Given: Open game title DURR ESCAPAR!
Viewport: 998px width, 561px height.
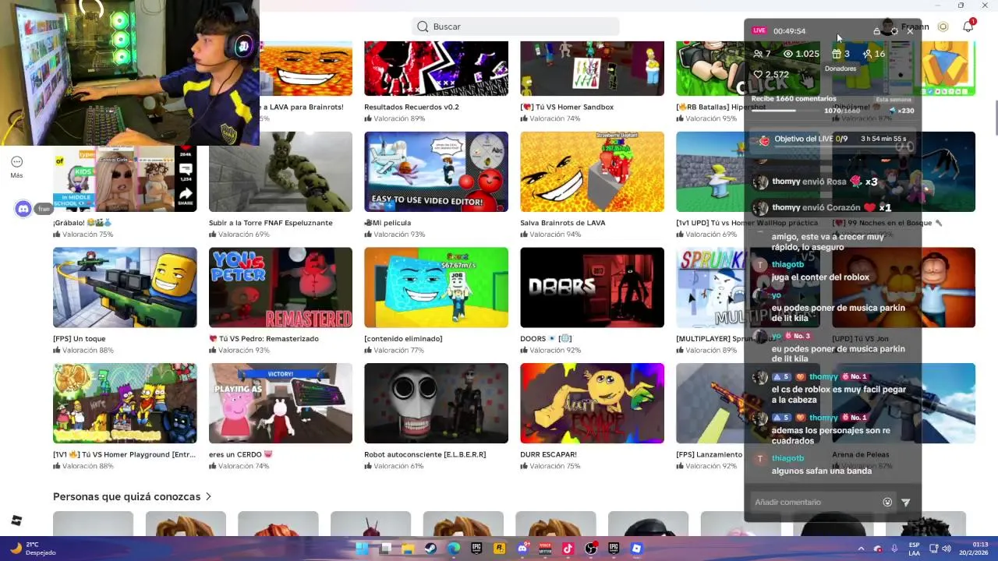Looking at the screenshot, I should click(x=548, y=454).
